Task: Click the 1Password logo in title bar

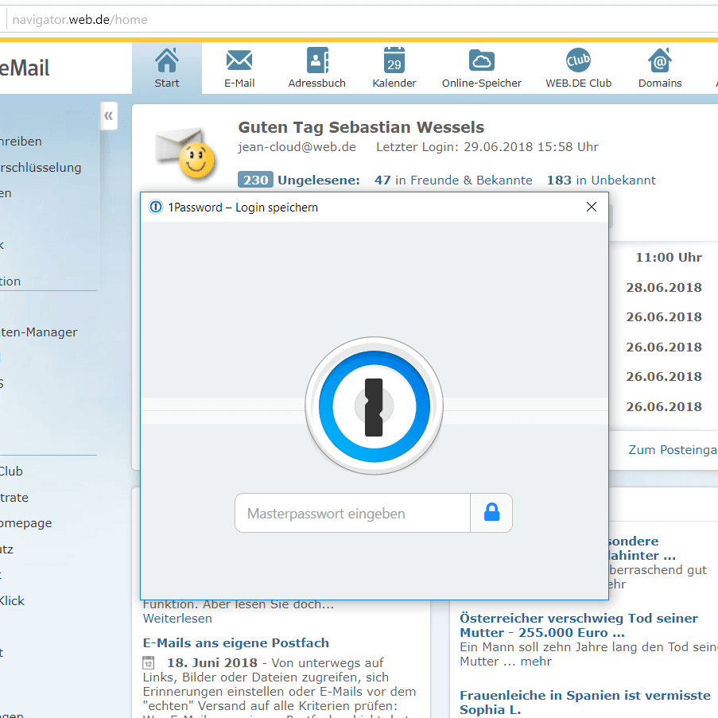Action: tap(156, 207)
